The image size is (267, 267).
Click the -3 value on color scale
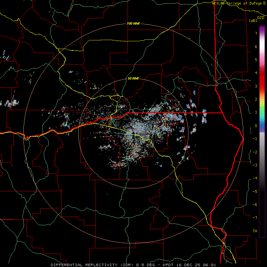255,165
